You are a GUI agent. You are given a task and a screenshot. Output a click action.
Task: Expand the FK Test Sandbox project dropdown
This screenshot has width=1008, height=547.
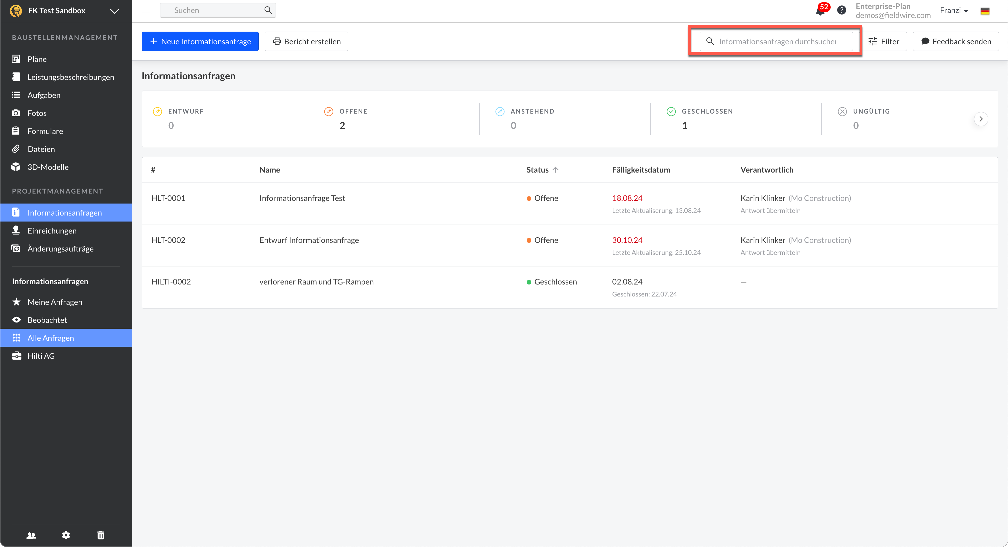click(114, 11)
